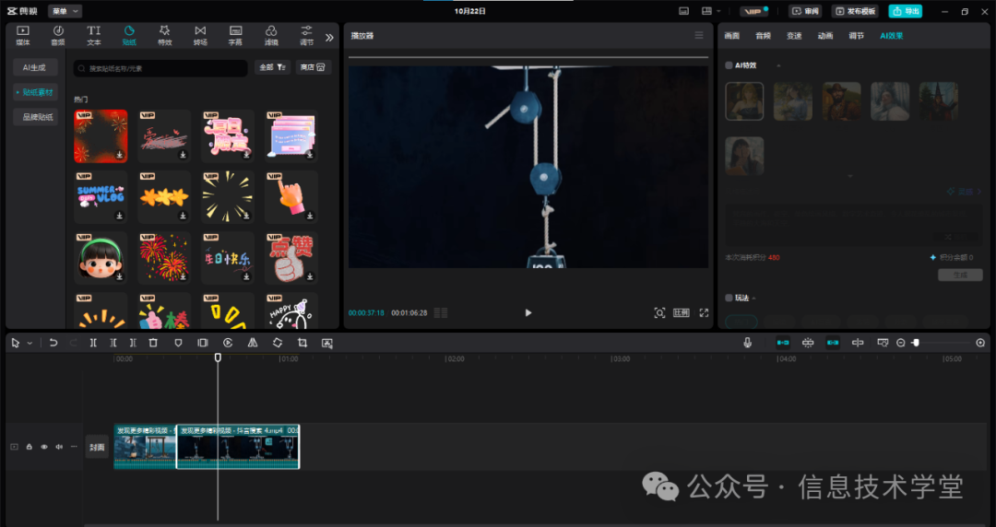Screen dimensions: 996x527
Task: Undo the last edit
Action: (53, 343)
